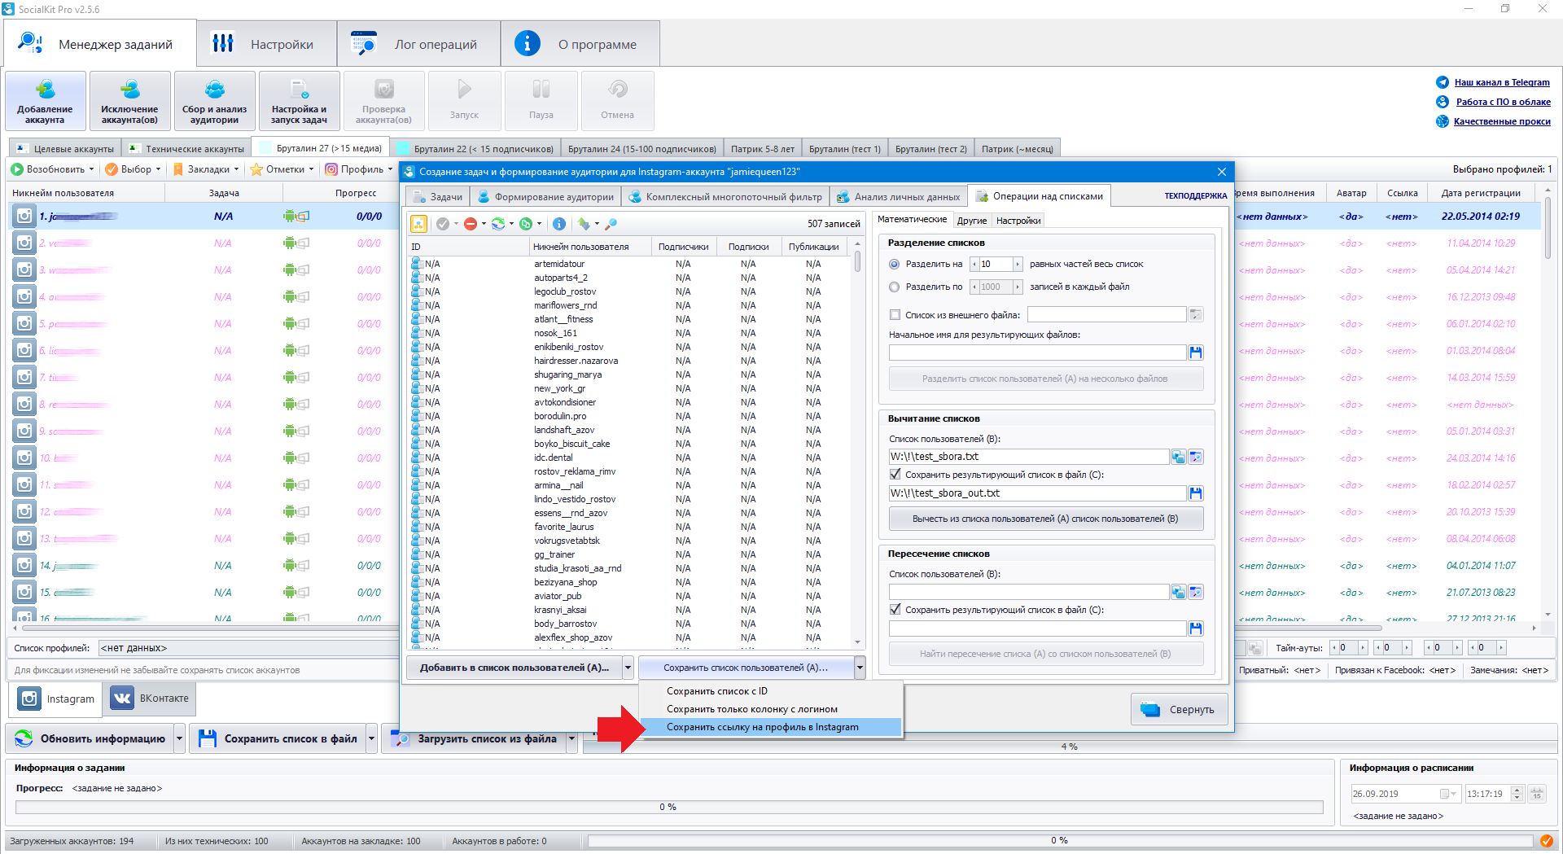Click the red remove icon in dialog toolbar

tap(471, 224)
